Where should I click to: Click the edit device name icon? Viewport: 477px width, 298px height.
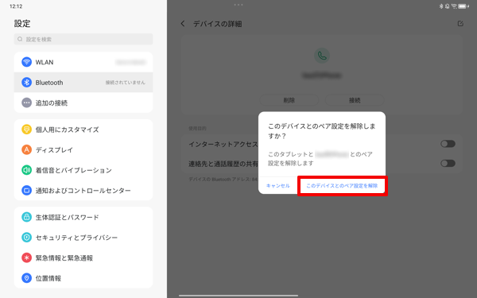[460, 23]
